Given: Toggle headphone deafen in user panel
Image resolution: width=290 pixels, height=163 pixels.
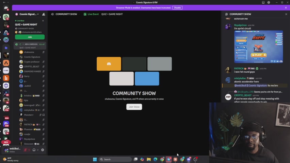Looking at the screenshot, I should tap(34, 150).
